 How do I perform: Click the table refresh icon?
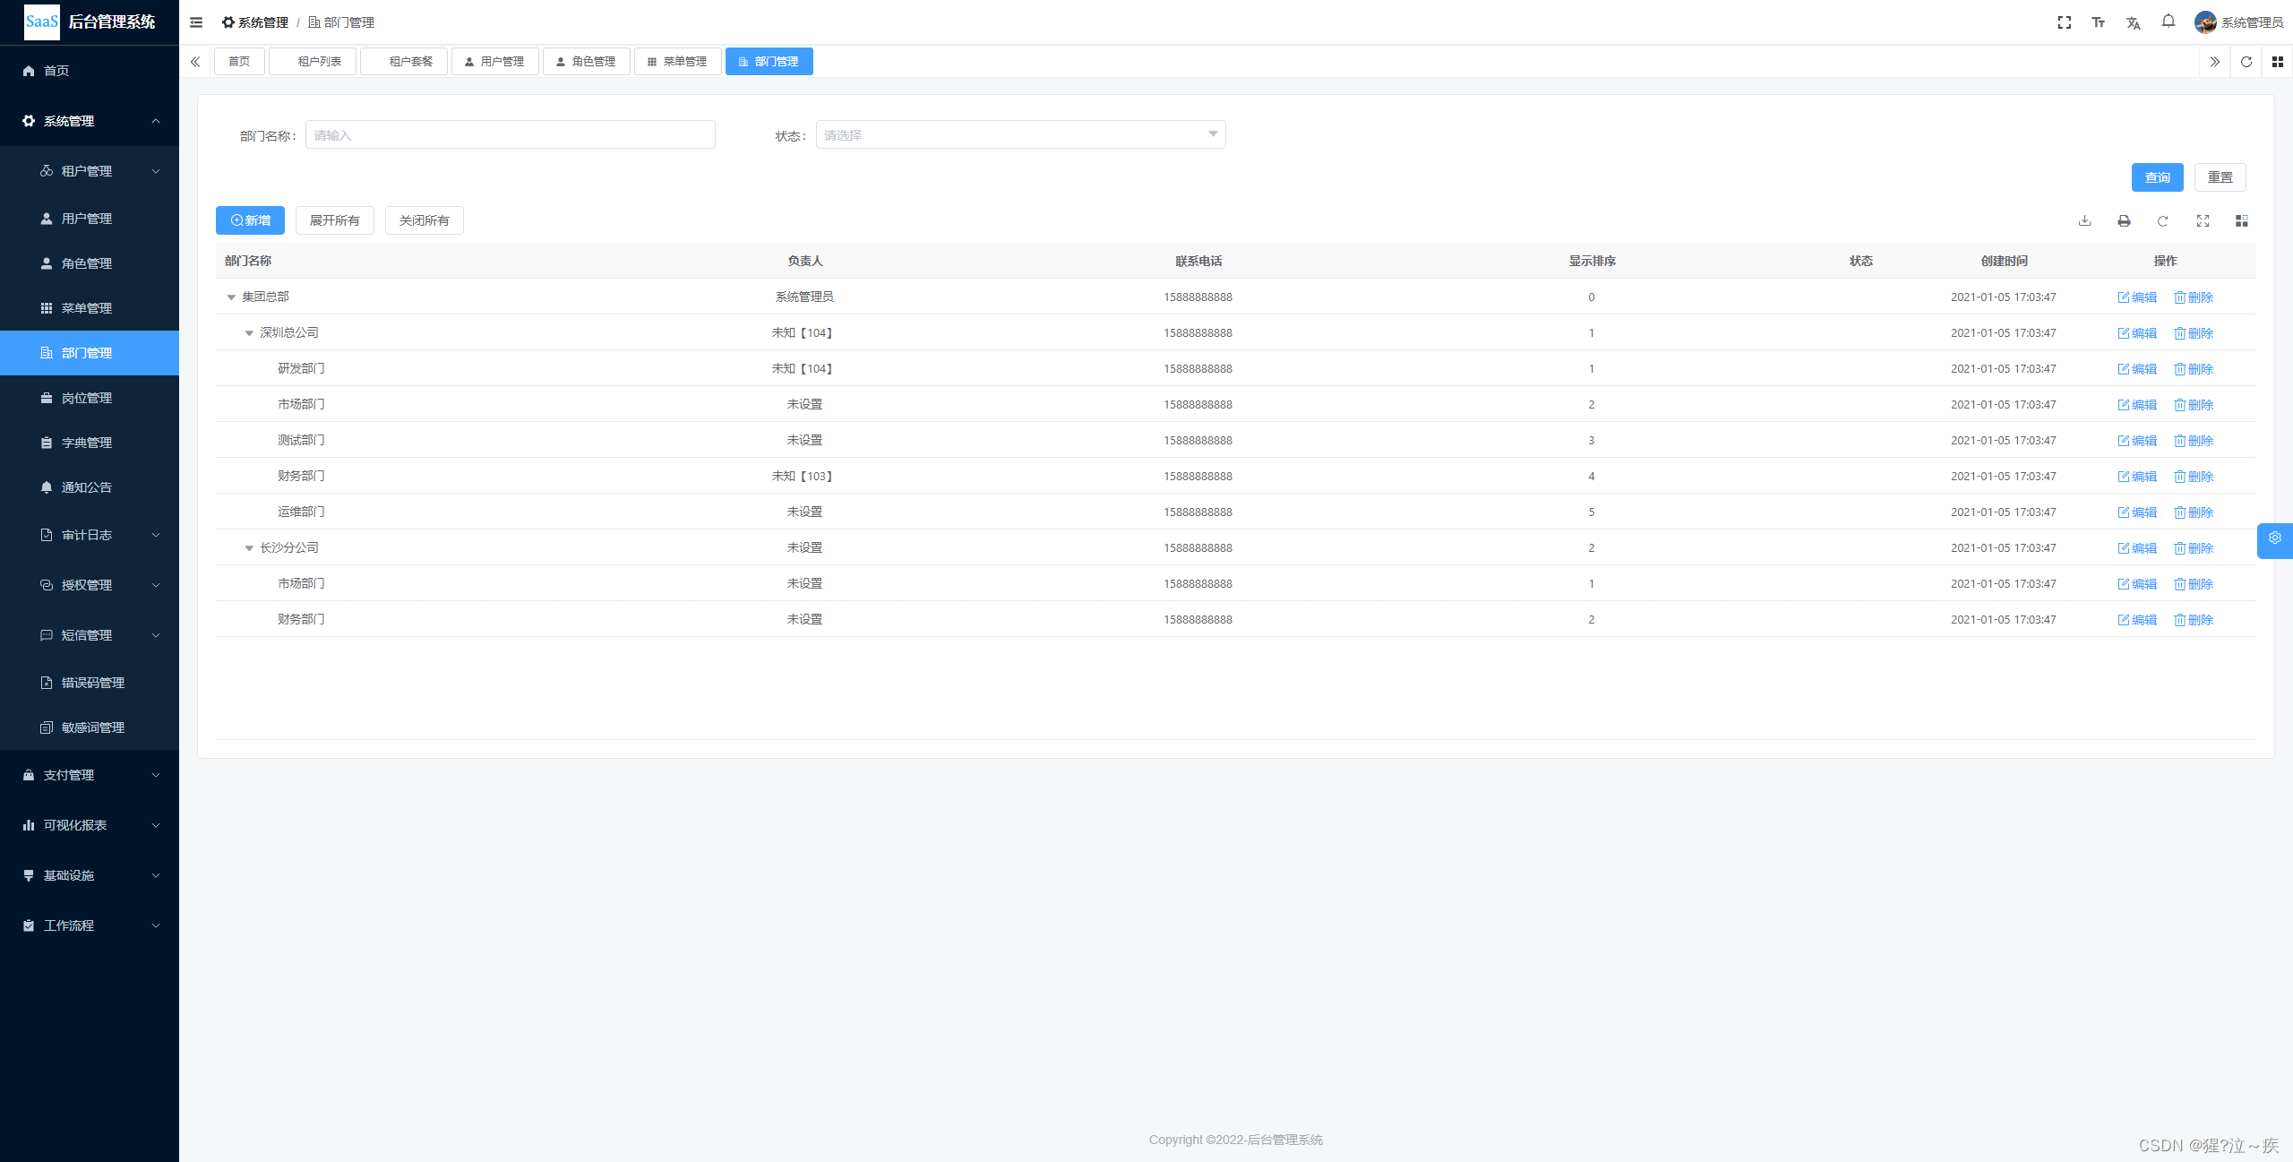[x=2162, y=220]
